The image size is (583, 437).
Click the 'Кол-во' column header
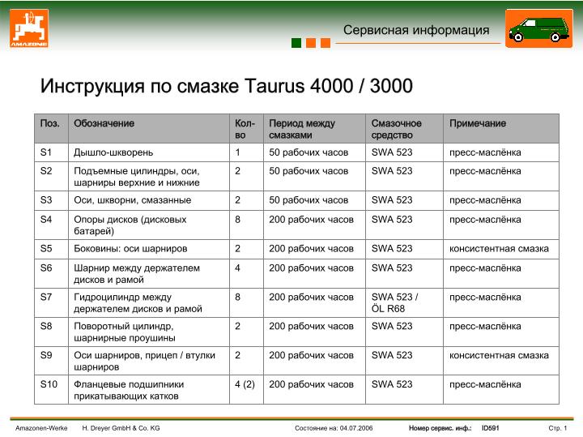click(245, 129)
